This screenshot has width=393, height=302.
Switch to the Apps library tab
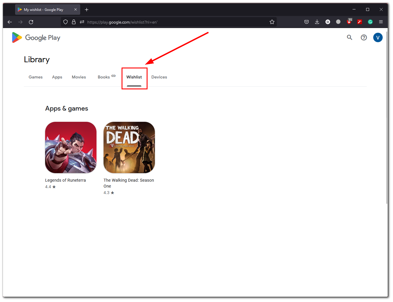pyautogui.click(x=57, y=77)
